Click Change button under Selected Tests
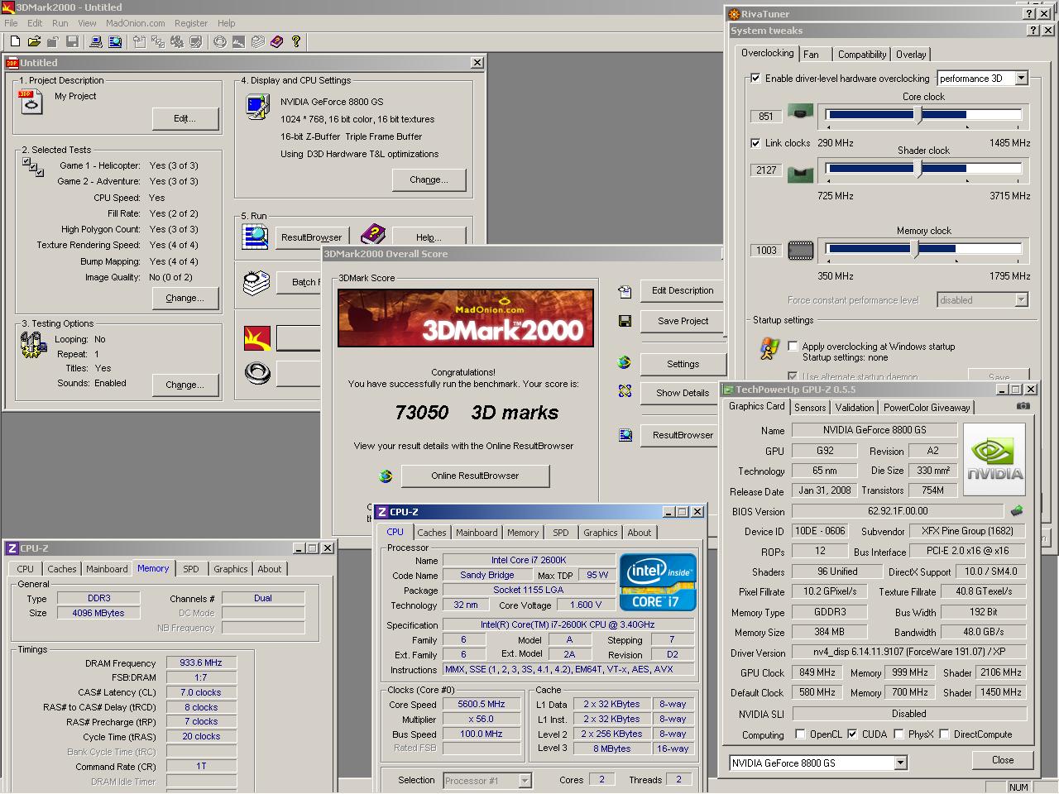The height and width of the screenshot is (794, 1059). pyautogui.click(x=184, y=298)
